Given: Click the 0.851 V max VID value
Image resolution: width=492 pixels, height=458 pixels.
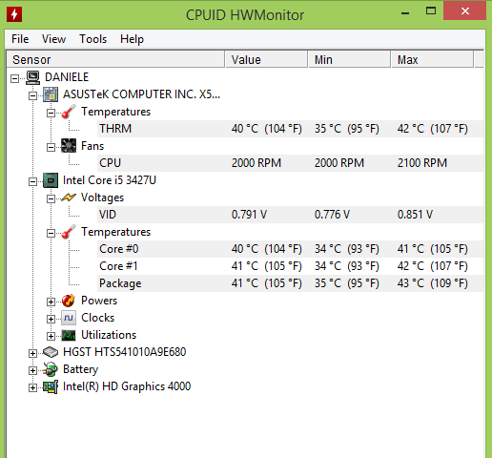Looking at the screenshot, I should click(415, 215).
